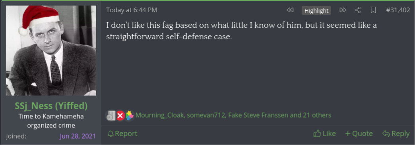The height and width of the screenshot is (145, 415).
Task: Click the thumbs-up Like icon
Action: (317, 133)
